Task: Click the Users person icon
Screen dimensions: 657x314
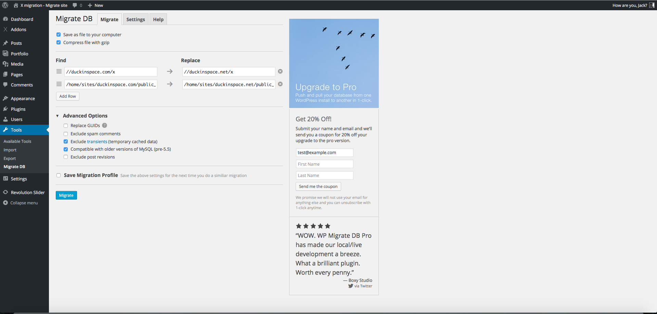Action: (x=5, y=119)
